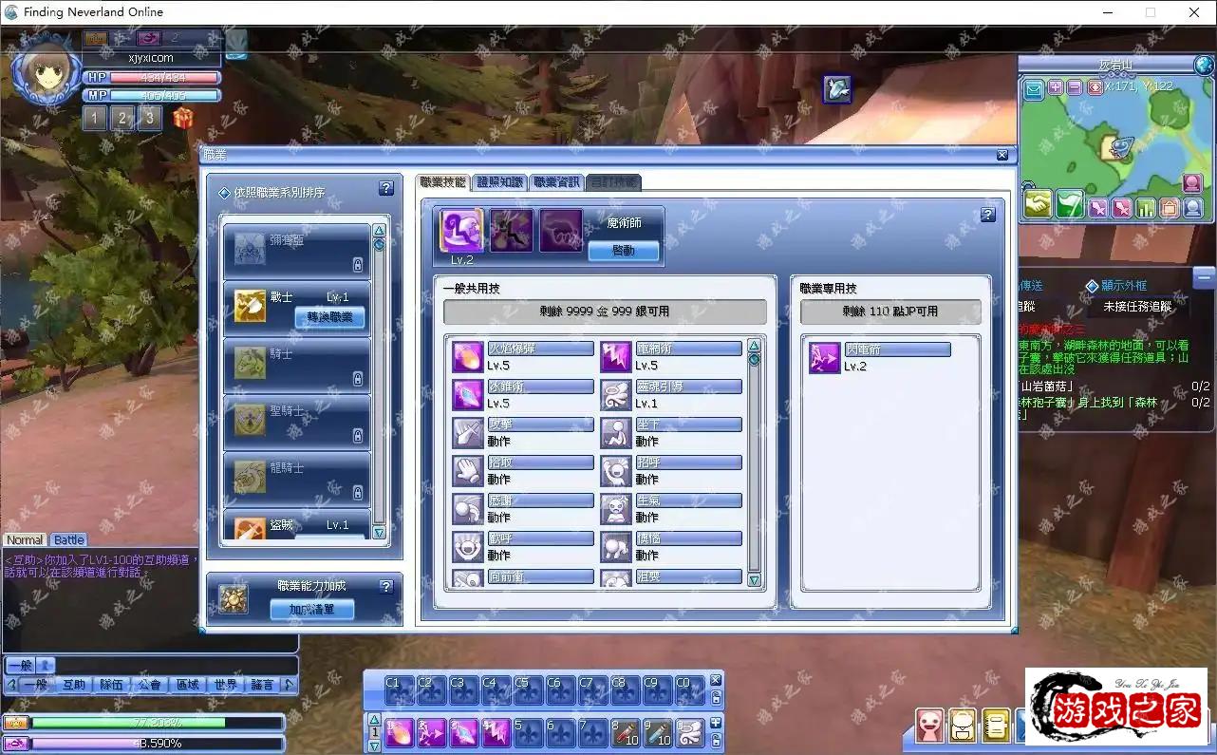Viewport: 1217px width, 755px height.
Task: Toggle the 顯示外框 show frame option
Action: click(1093, 285)
